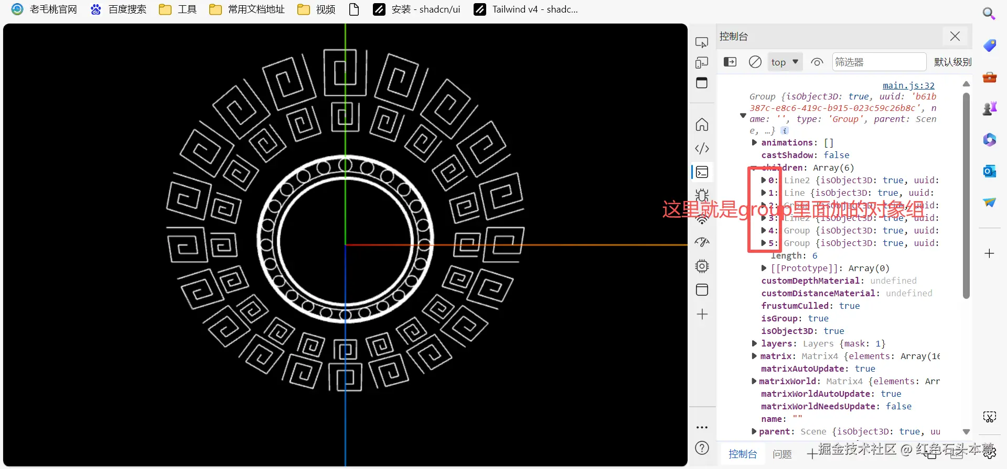Image resolution: width=1007 pixels, height=469 pixels.
Task: Open Microsoft 365 in the Edge sidebar
Action: coord(989,140)
